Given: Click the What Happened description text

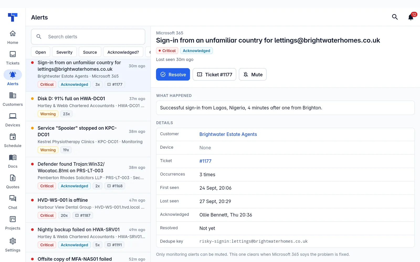Looking at the screenshot, I should click(241, 108).
